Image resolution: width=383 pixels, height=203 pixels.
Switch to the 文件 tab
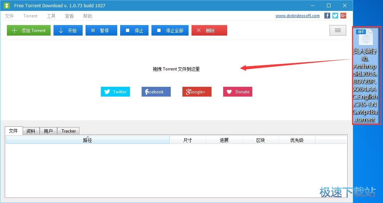click(x=14, y=131)
